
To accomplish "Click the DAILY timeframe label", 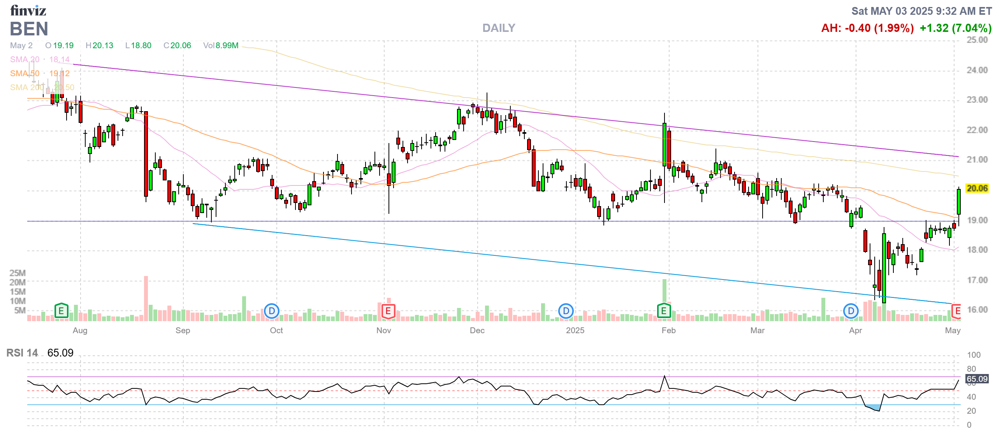I will 499,28.
